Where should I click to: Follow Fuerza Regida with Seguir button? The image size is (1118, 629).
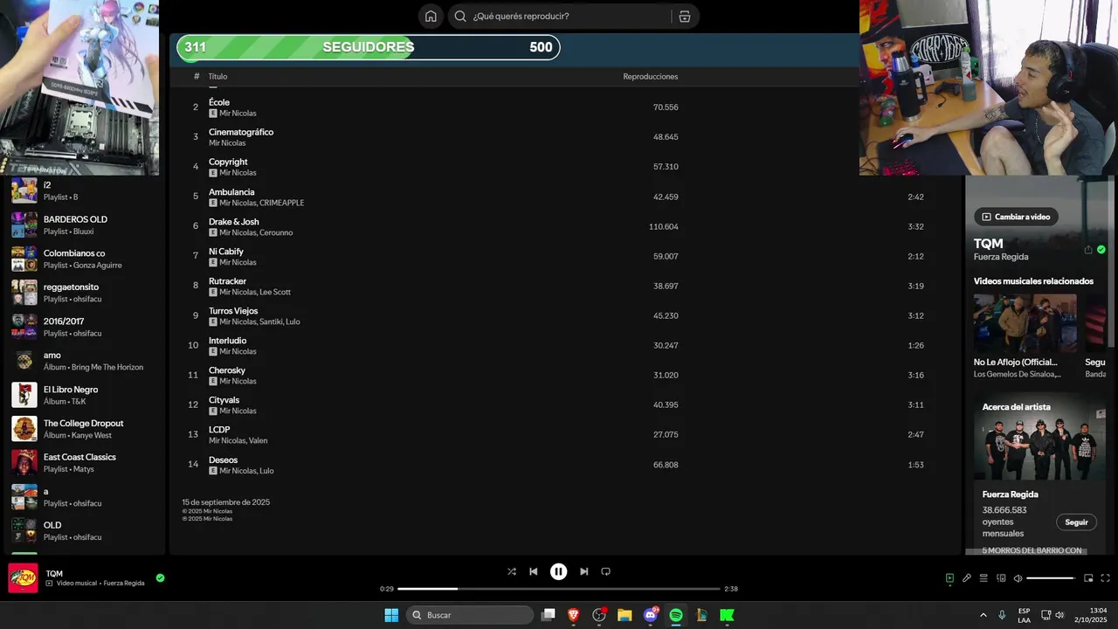pyautogui.click(x=1076, y=522)
